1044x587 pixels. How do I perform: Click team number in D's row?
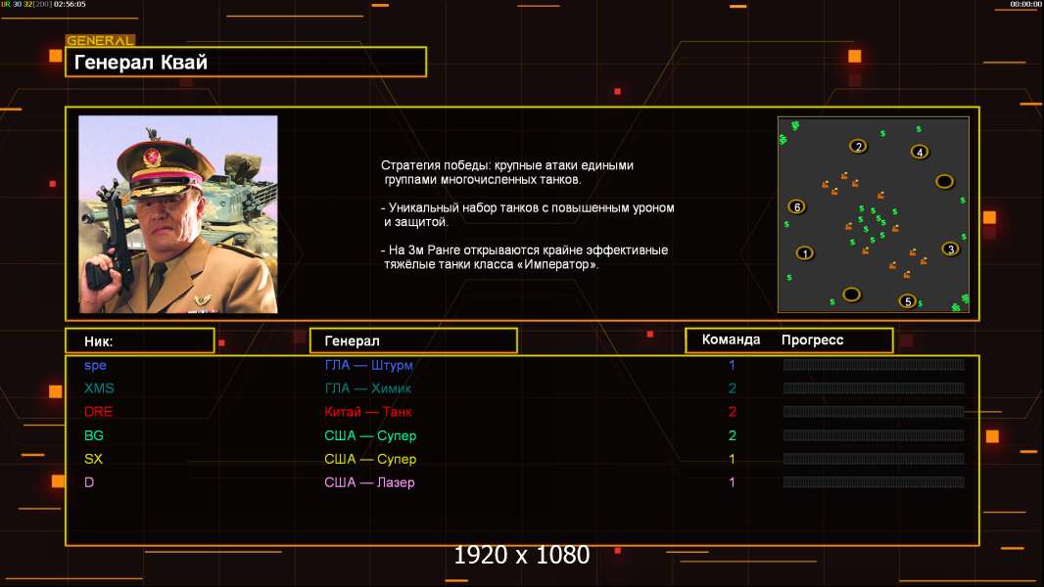tap(732, 482)
